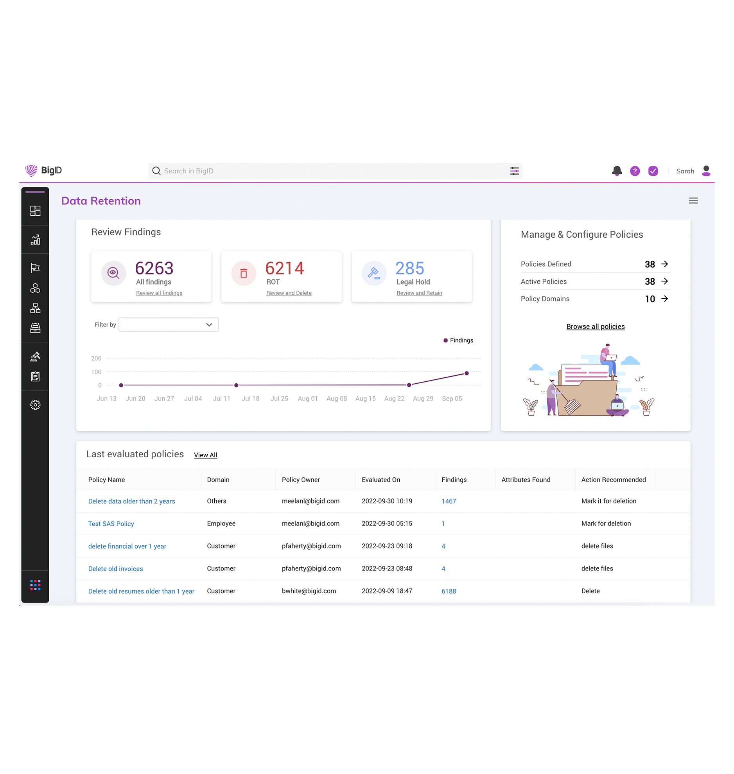
Task: Click the magnifier icon in search bar
Action: (156, 171)
